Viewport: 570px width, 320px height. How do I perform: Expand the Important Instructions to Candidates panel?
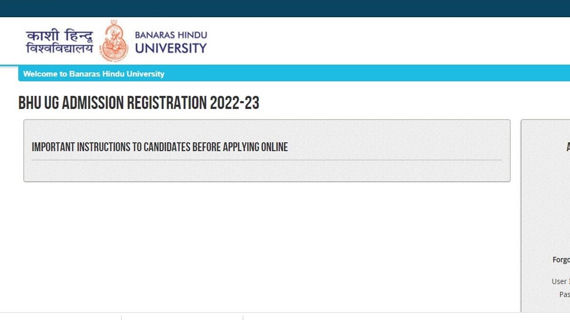coord(267,151)
